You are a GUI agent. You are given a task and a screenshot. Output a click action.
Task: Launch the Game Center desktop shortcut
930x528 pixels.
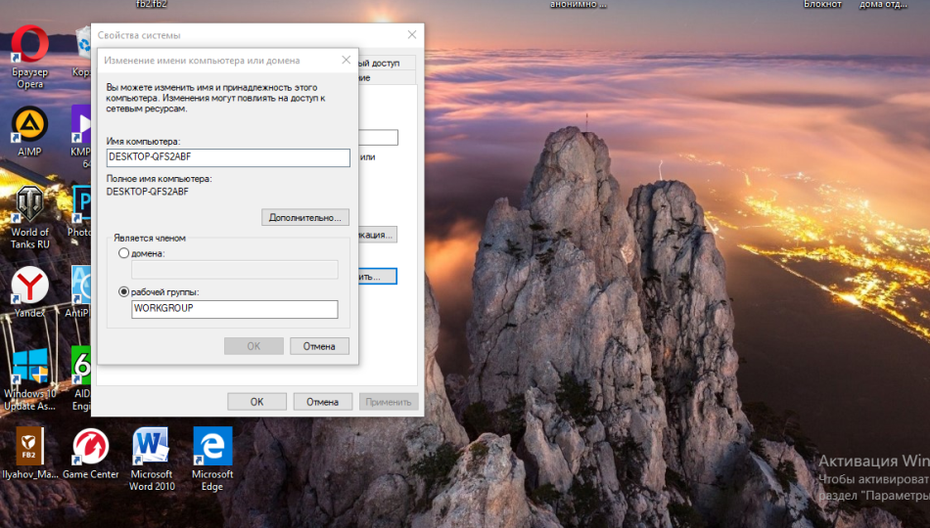(x=90, y=448)
